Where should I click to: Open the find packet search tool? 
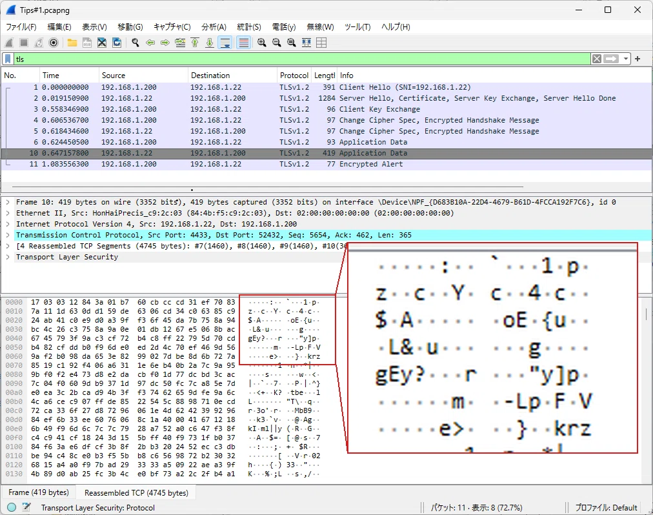136,43
